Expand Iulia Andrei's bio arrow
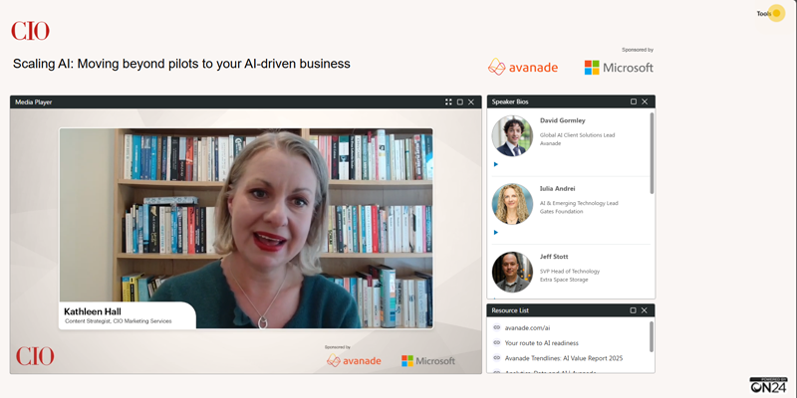Viewport: 797px width, 398px height. (x=496, y=232)
